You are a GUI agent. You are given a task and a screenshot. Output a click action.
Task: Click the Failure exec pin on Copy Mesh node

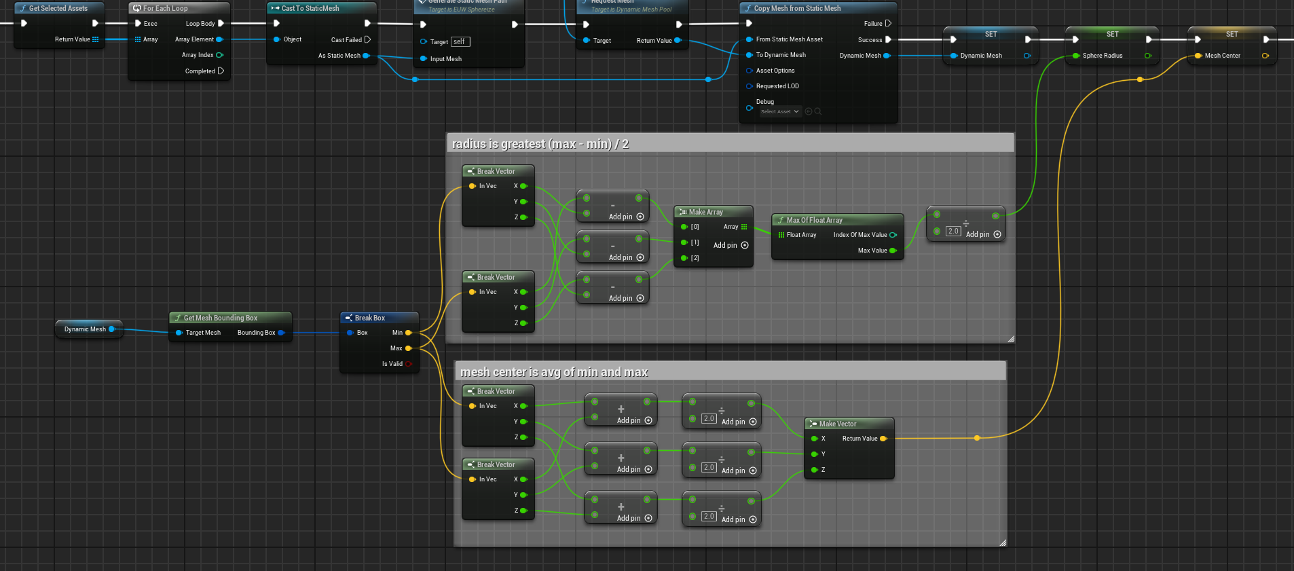[x=888, y=23]
